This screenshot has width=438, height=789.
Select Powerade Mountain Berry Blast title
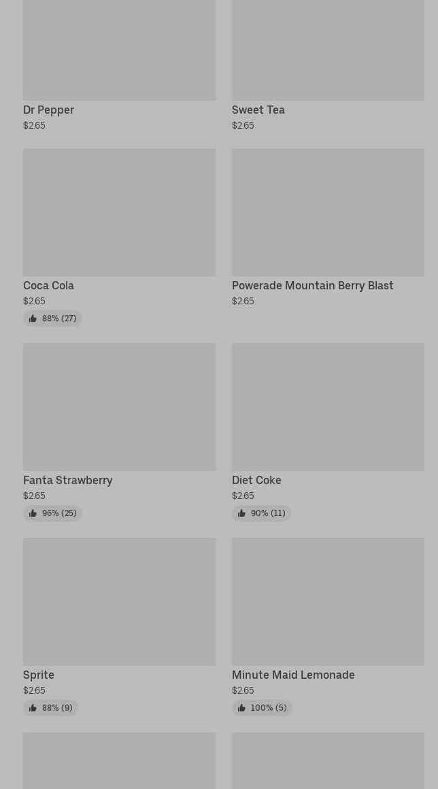pos(312,285)
